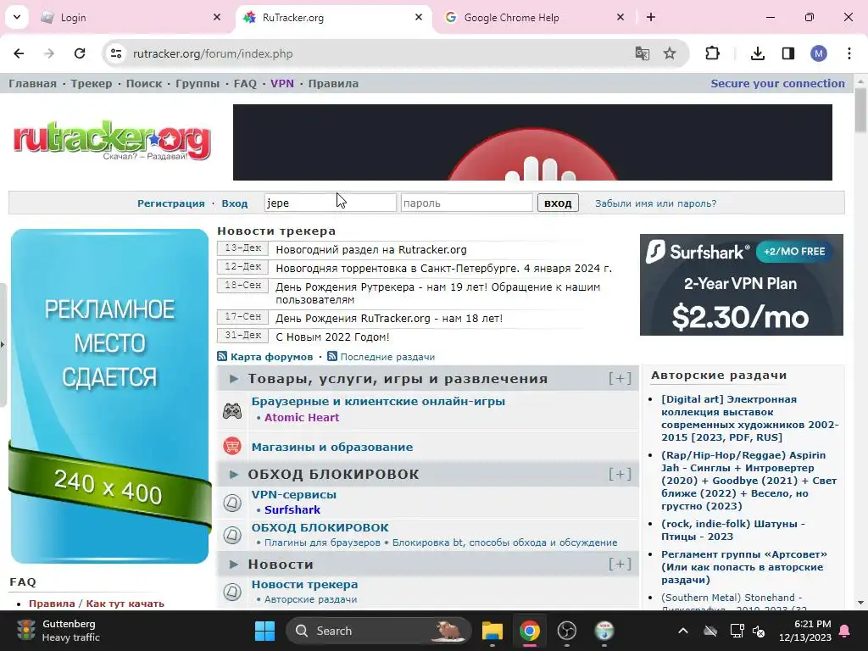The height and width of the screenshot is (651, 868).
Task: Open the extensions puzzle icon
Action: click(x=712, y=53)
